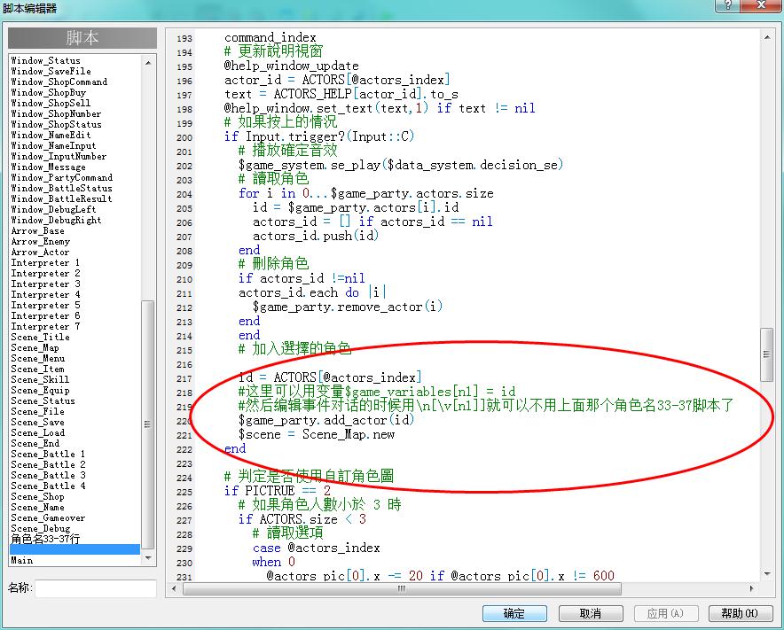
Task: Click the help question mark title button
Action: click(727, 5)
